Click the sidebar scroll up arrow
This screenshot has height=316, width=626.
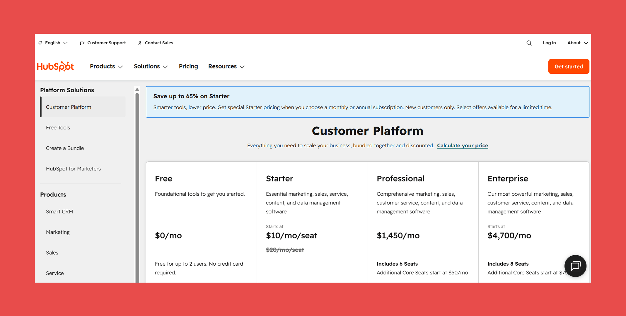click(x=137, y=90)
